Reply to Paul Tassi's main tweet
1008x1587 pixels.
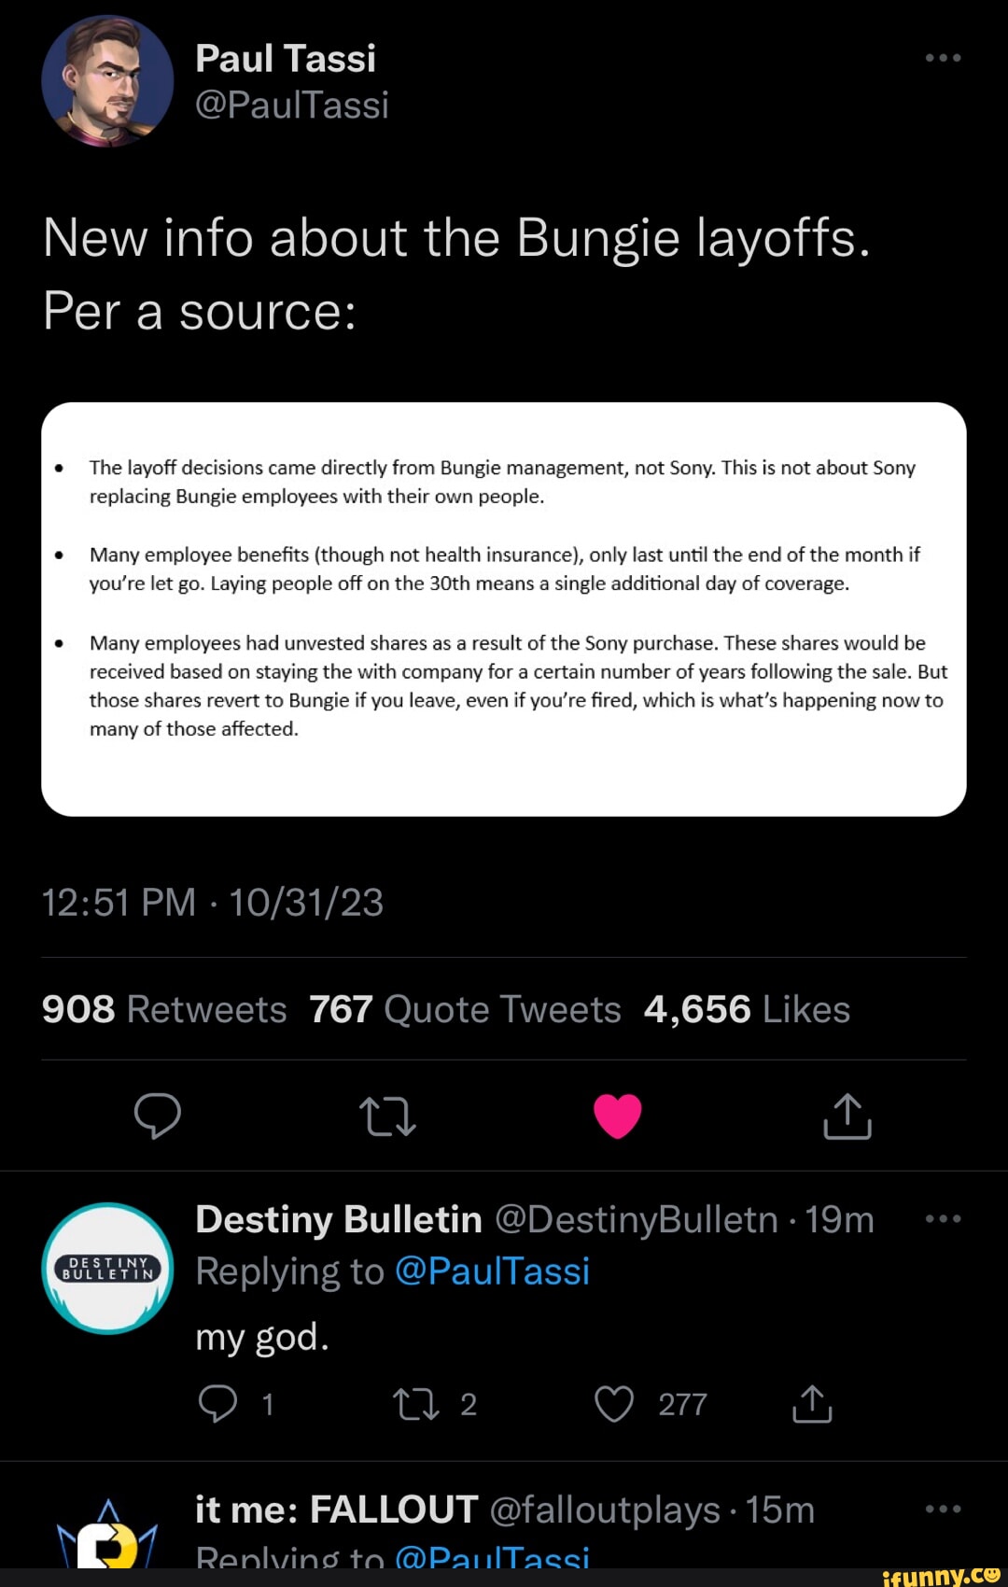pos(157,1116)
